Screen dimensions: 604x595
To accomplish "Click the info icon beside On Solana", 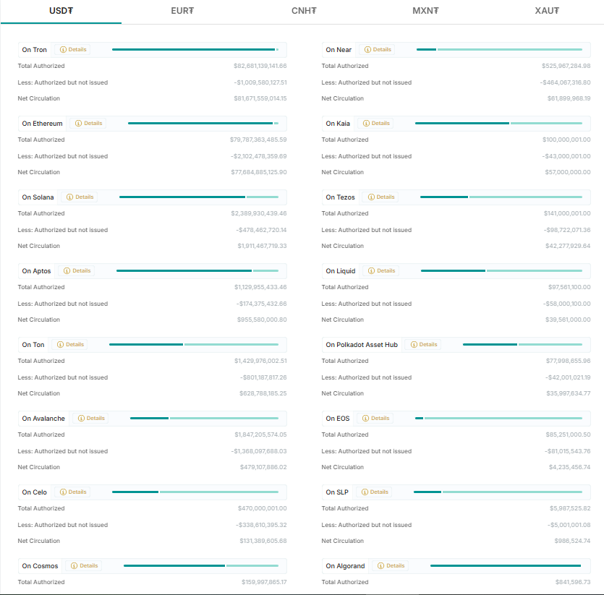I will pos(70,197).
